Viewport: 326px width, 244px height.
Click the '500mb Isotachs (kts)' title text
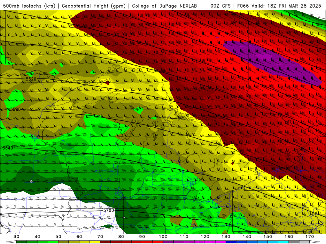[29, 6]
